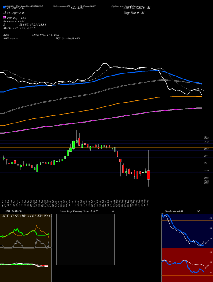Click the 'ADX & MACD' panel title
213x282 pixels.
(14, 211)
